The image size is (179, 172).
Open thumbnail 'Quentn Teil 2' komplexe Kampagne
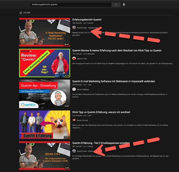[x=44, y=156]
